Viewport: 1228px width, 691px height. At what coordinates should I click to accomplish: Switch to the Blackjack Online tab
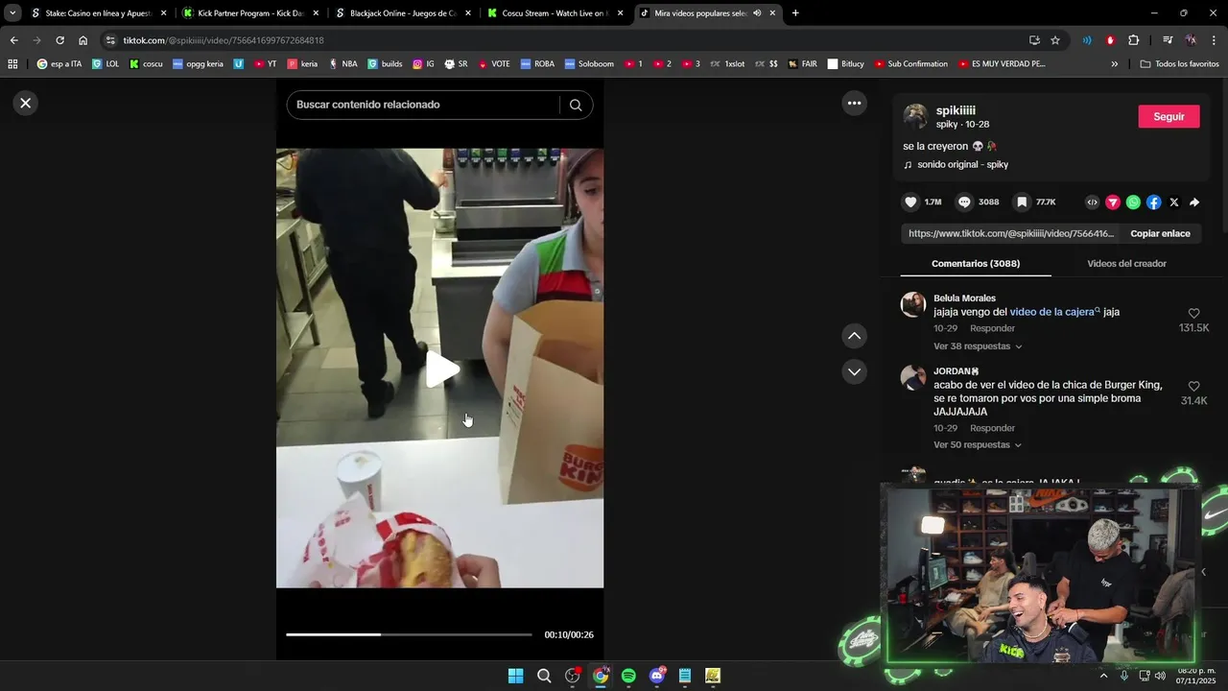click(404, 13)
